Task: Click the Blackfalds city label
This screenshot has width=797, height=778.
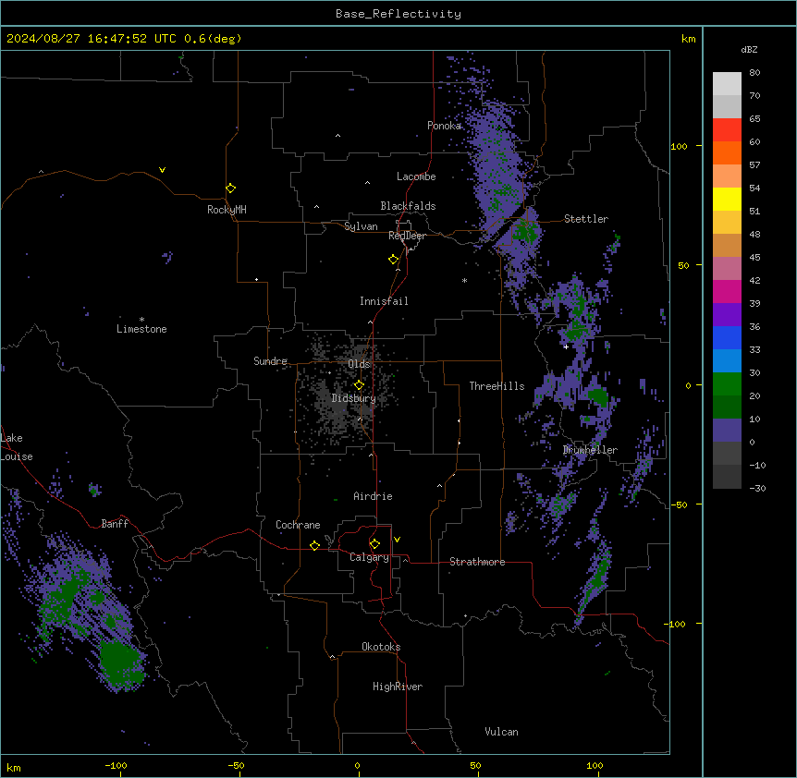Action: coord(408,206)
